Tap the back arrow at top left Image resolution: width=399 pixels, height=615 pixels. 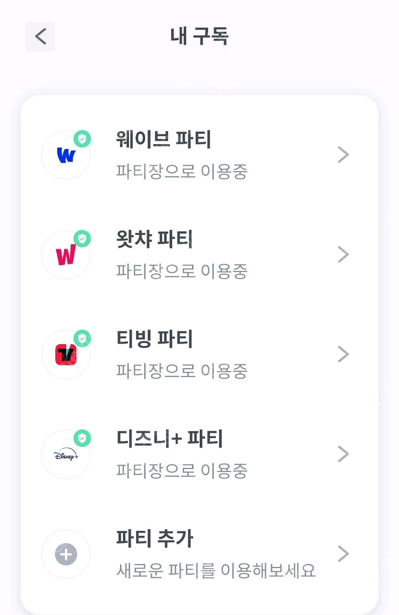click(x=40, y=37)
